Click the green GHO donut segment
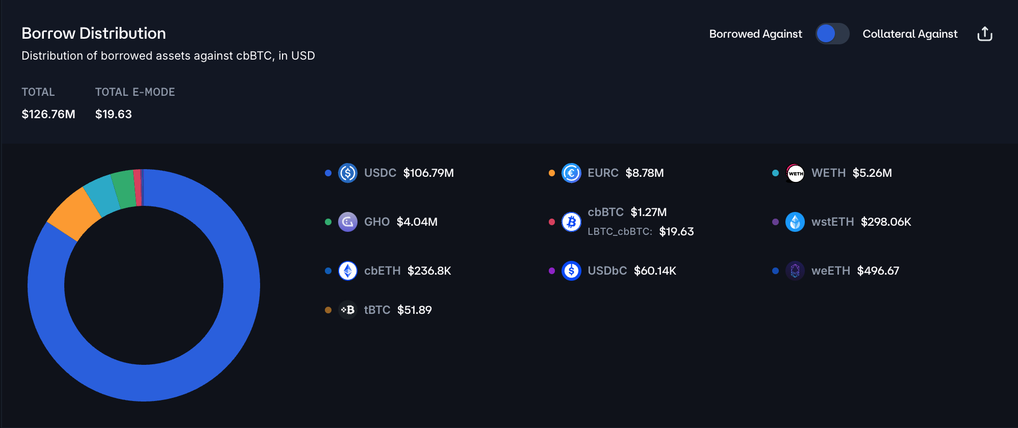The height and width of the screenshot is (428, 1018). (x=124, y=189)
